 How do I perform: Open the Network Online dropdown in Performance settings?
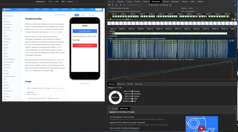pyautogui.click(x=192, y=8)
